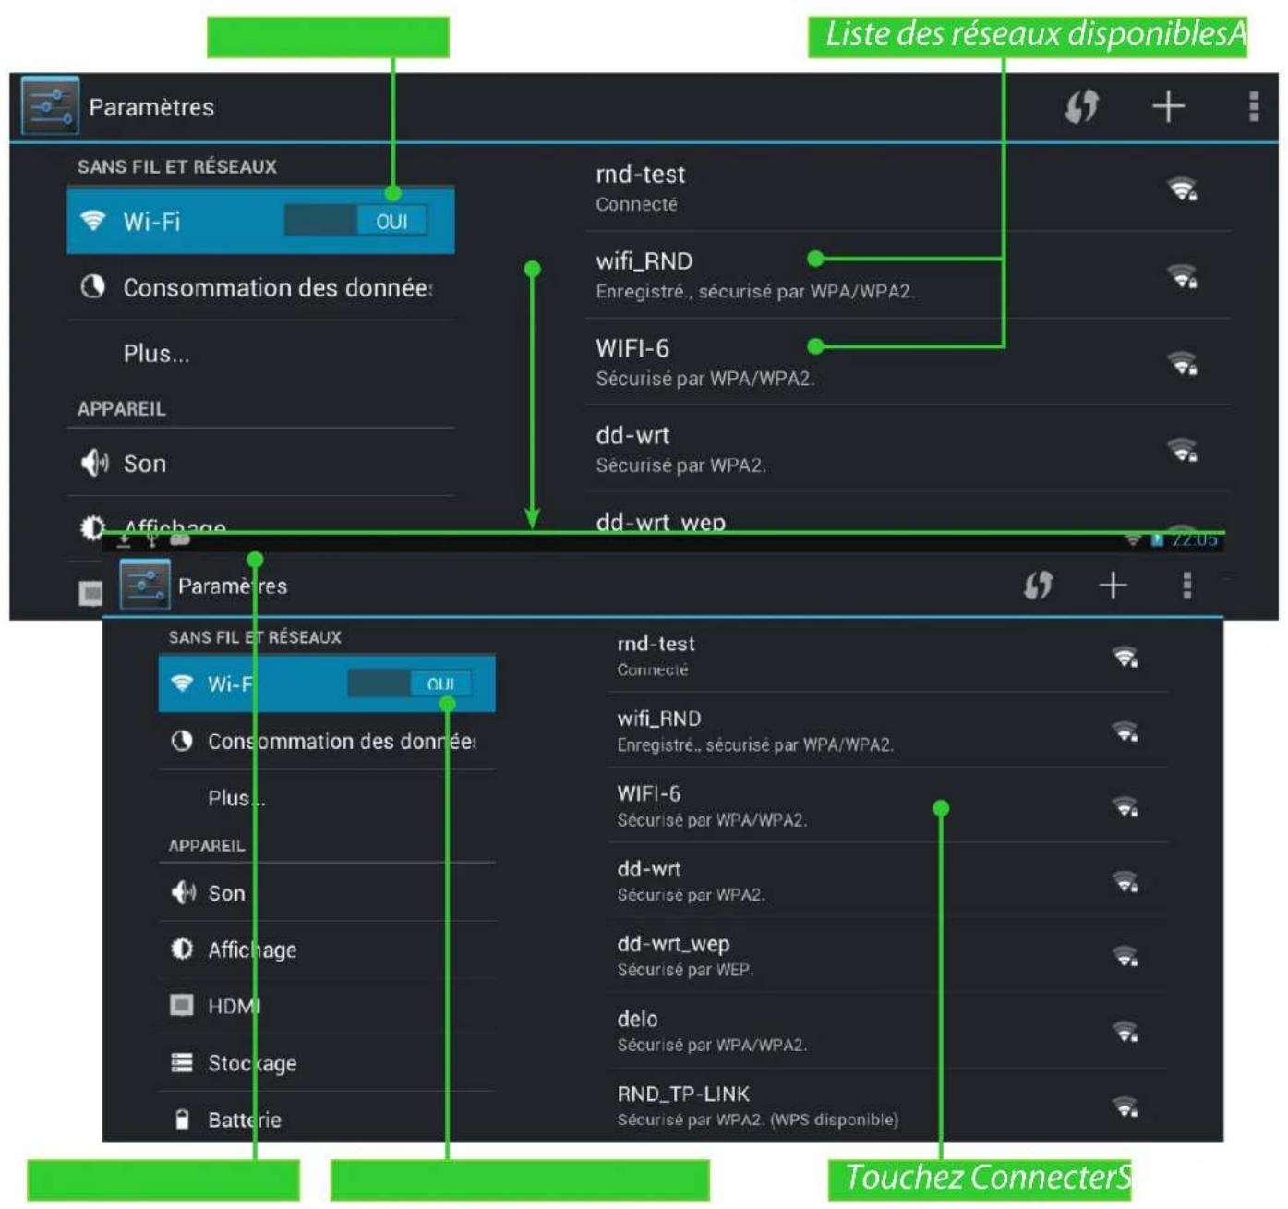This screenshot has width=1288, height=1209.
Task: Select delo network in lower screenshot
Action: tap(888, 1031)
